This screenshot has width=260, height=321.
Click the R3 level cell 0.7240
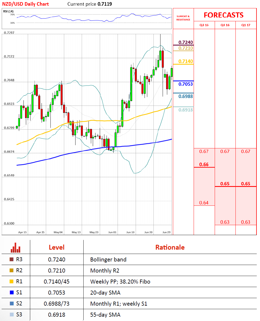click(57, 260)
